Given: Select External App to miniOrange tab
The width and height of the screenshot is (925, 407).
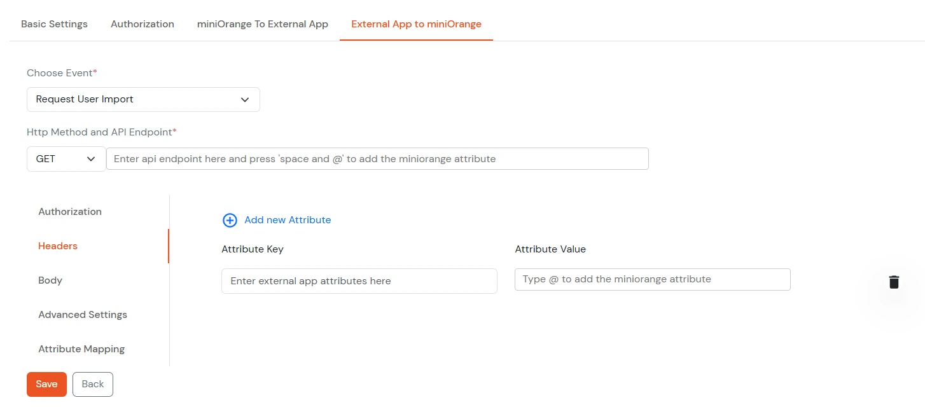Looking at the screenshot, I should 416,24.
